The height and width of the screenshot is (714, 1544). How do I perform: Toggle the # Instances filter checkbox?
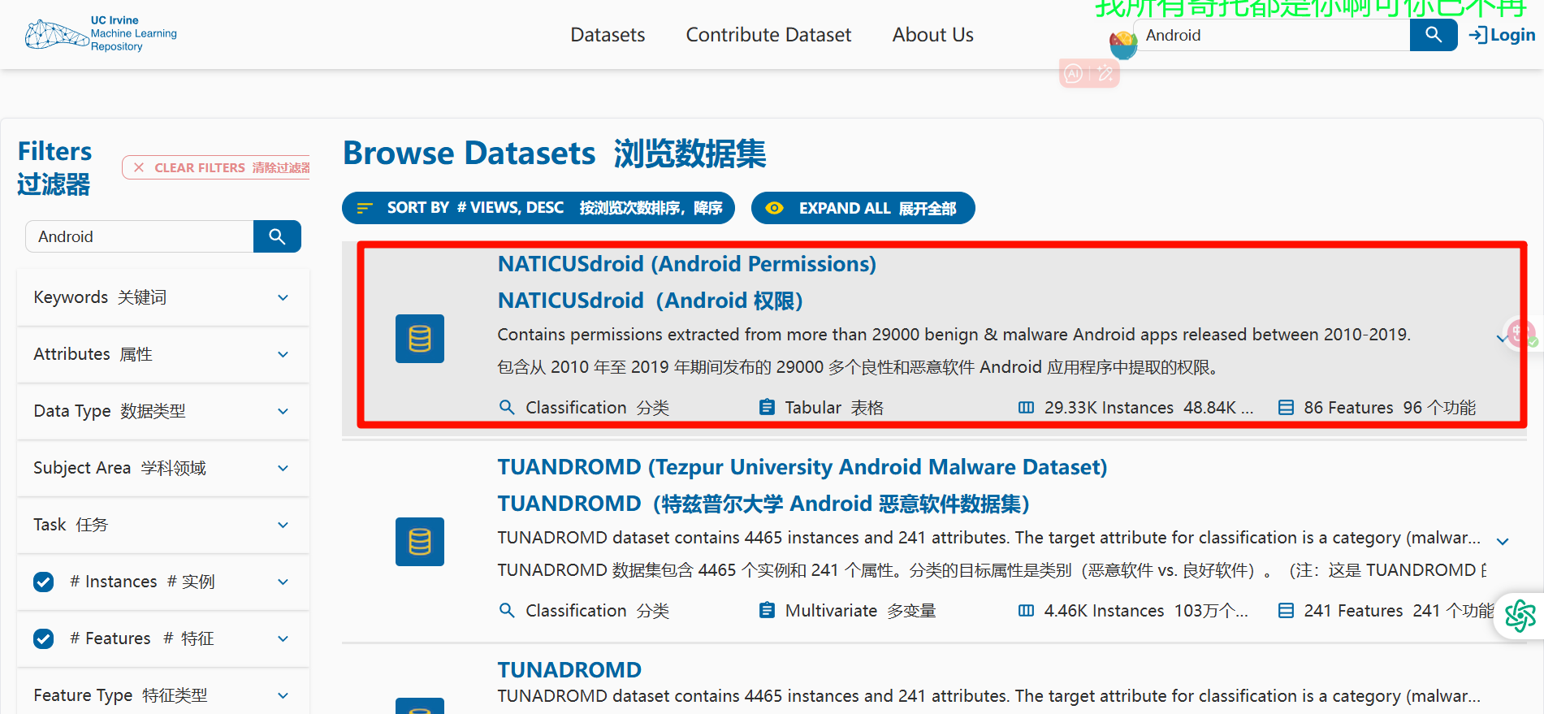click(44, 582)
